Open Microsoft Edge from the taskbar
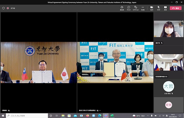 tap(100, 116)
